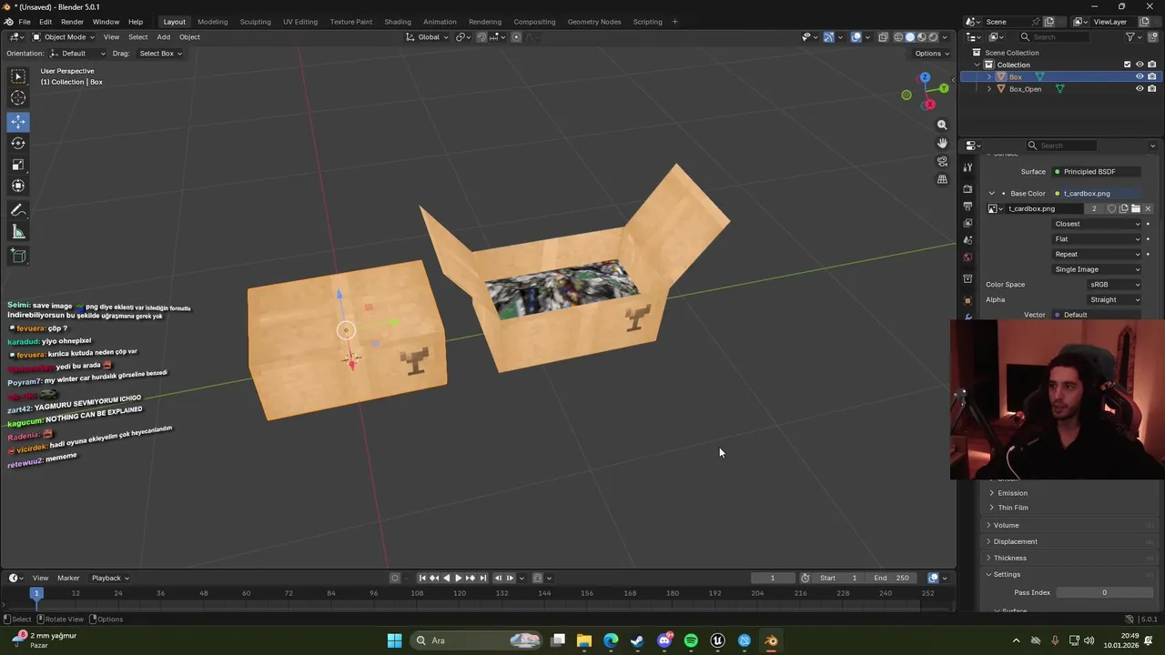Activate the Move tool

(x=18, y=121)
